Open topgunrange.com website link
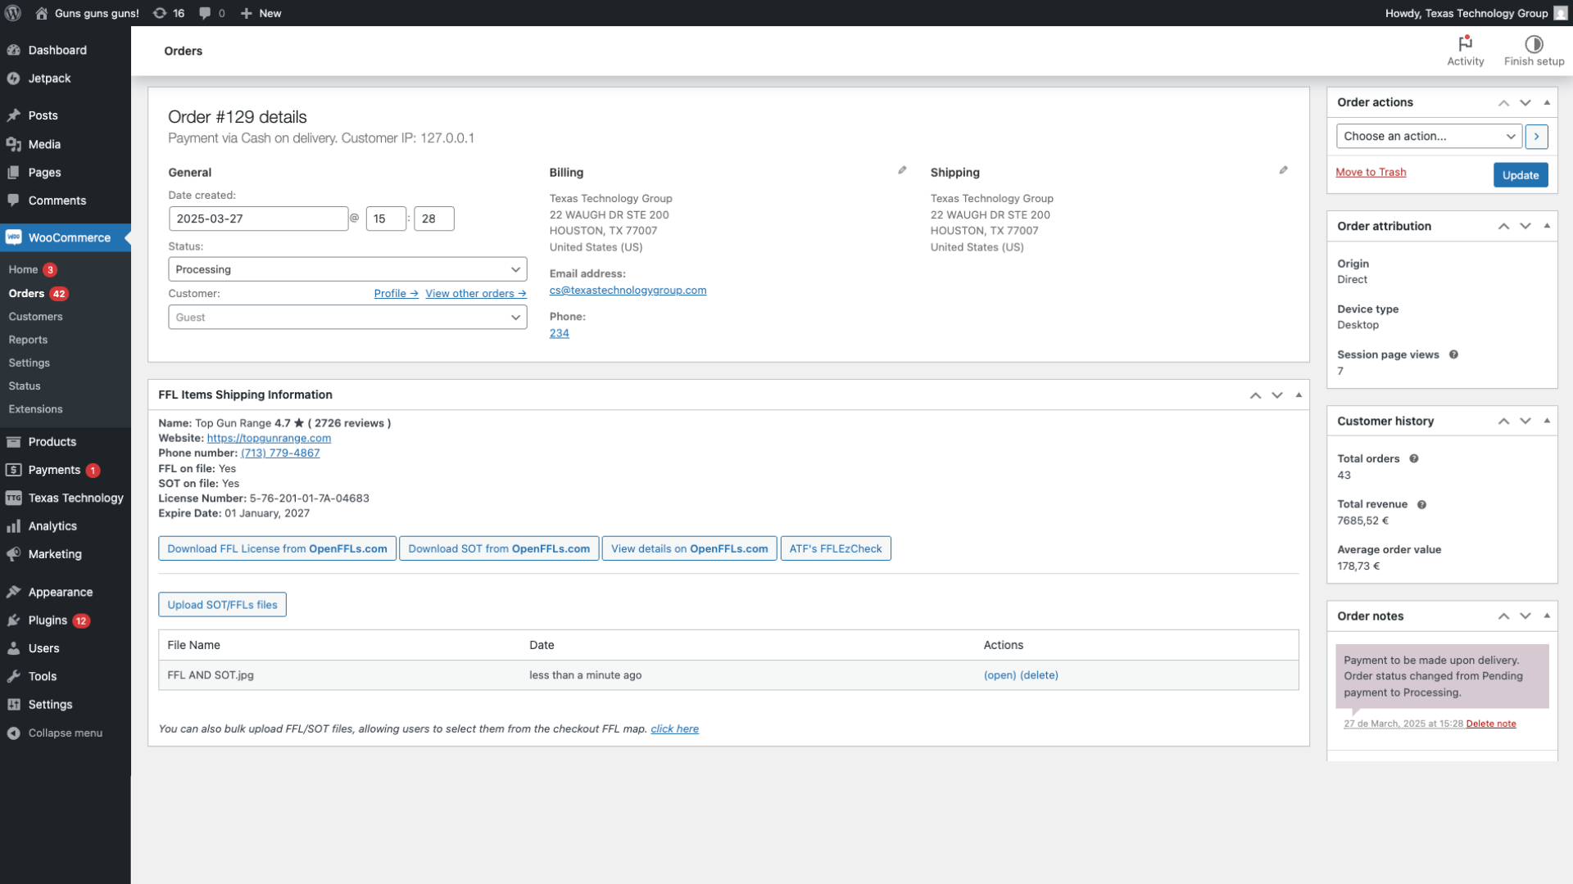Image resolution: width=1573 pixels, height=884 pixels. (x=269, y=438)
